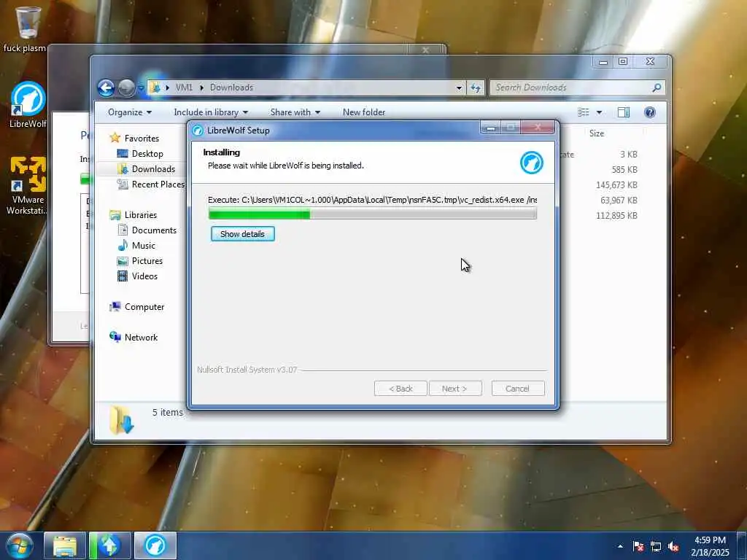
Task: Open the view options dropdown arrow
Action: pyautogui.click(x=600, y=112)
